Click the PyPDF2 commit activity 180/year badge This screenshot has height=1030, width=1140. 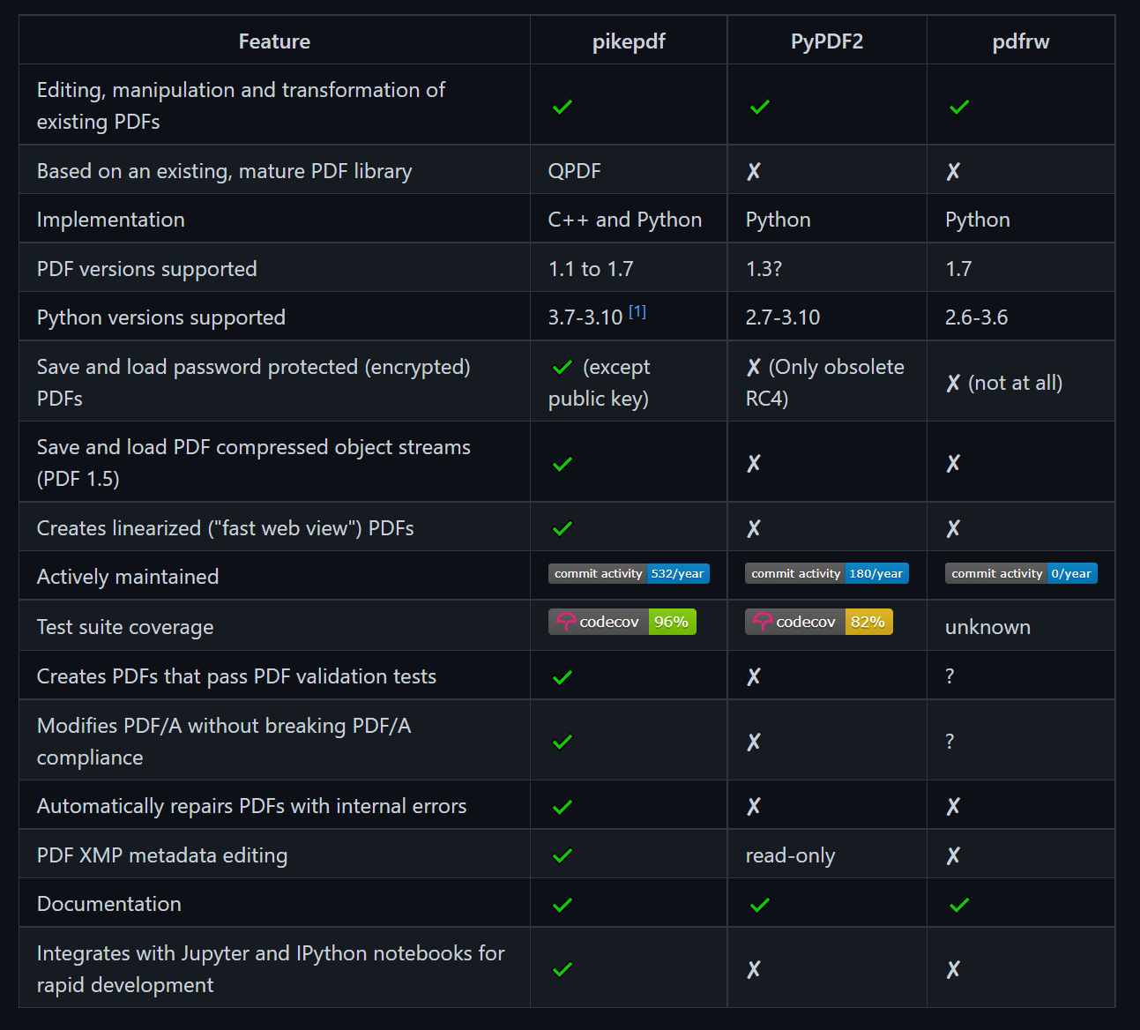(x=827, y=573)
